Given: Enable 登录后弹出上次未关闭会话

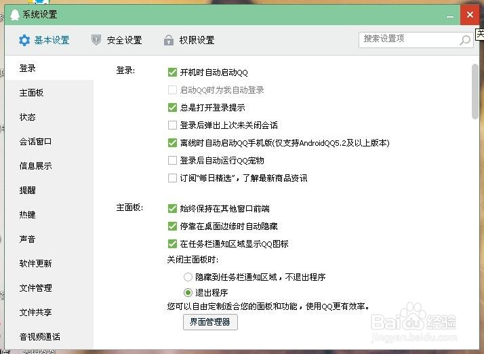Looking at the screenshot, I should (x=172, y=125).
